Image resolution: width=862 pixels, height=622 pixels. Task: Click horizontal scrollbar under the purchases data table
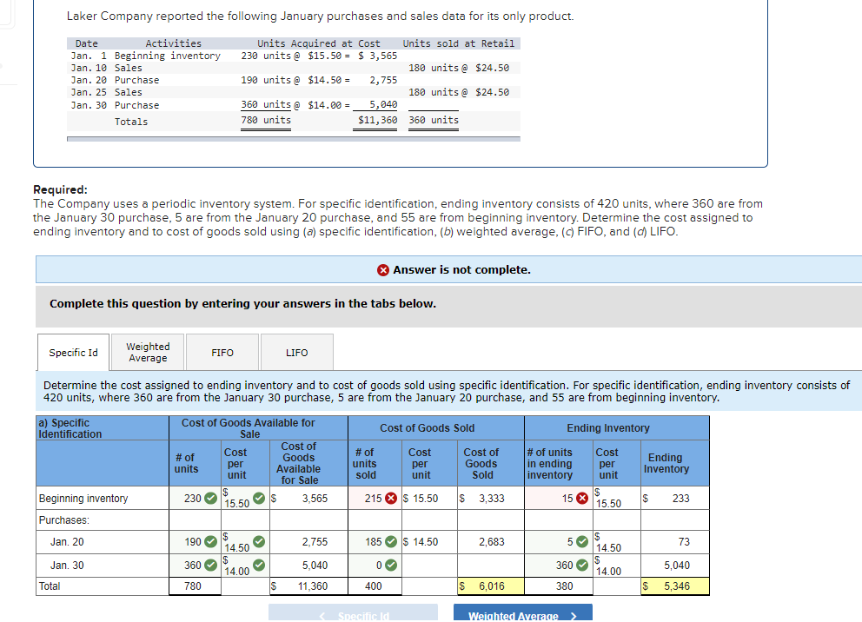pyautogui.click(x=294, y=139)
